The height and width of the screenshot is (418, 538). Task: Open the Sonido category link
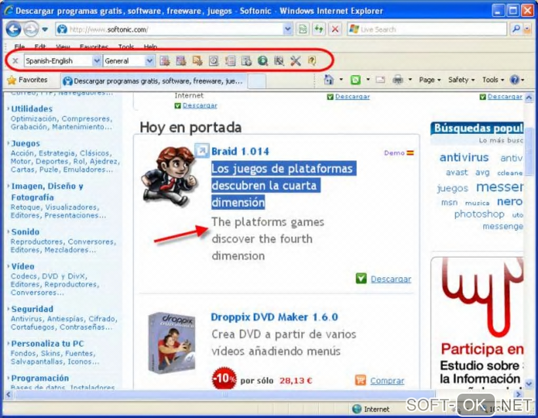(x=25, y=232)
